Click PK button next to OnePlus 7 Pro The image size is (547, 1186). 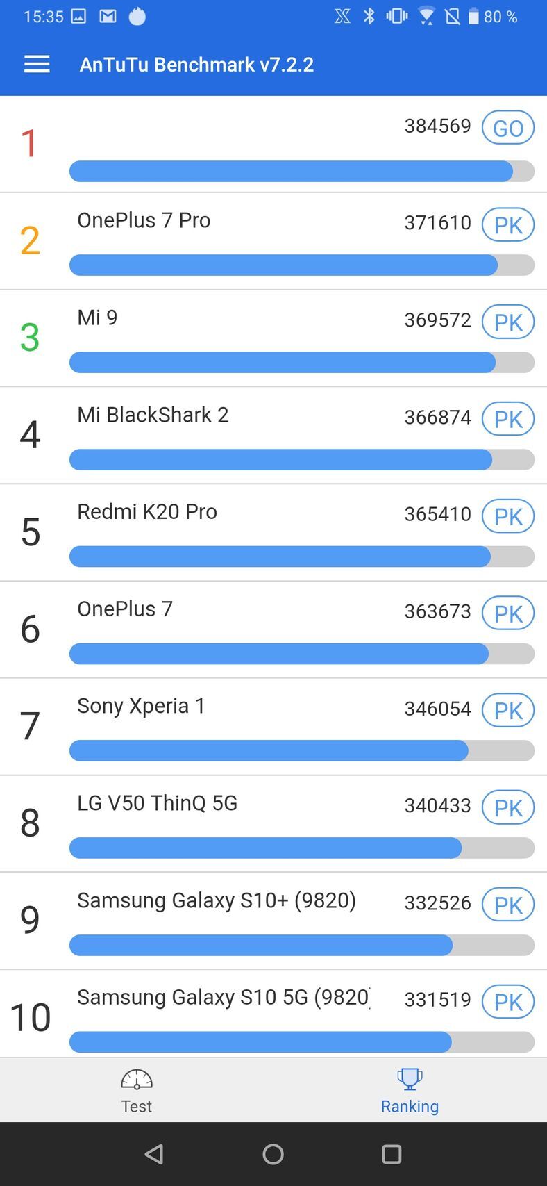(507, 225)
